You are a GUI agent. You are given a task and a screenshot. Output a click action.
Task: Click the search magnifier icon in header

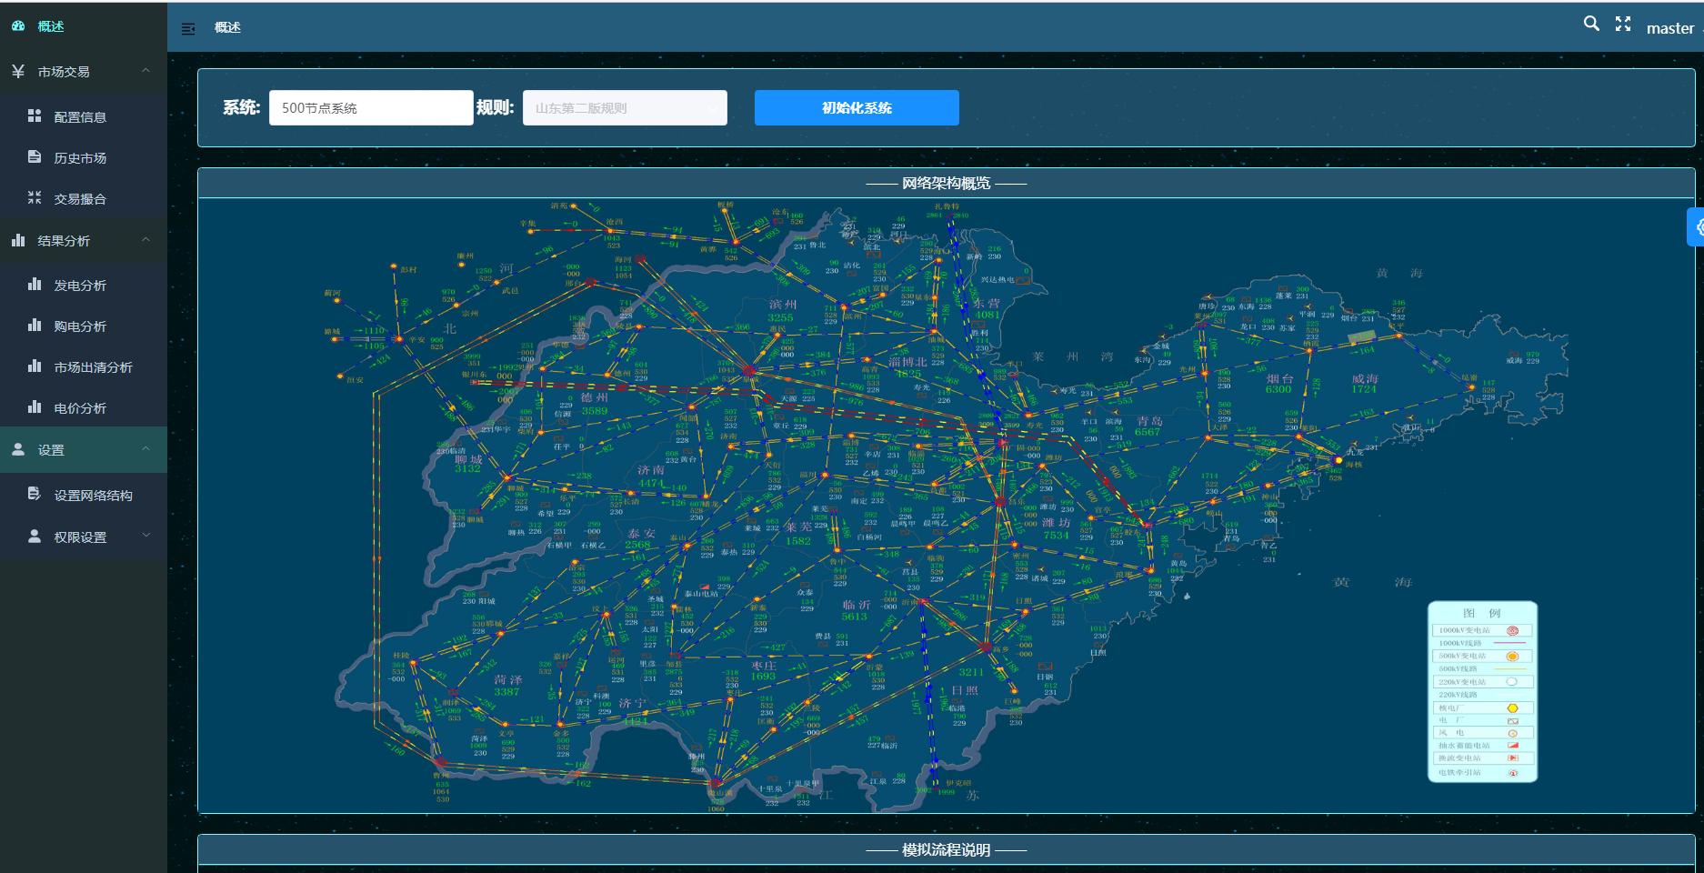point(1590,25)
